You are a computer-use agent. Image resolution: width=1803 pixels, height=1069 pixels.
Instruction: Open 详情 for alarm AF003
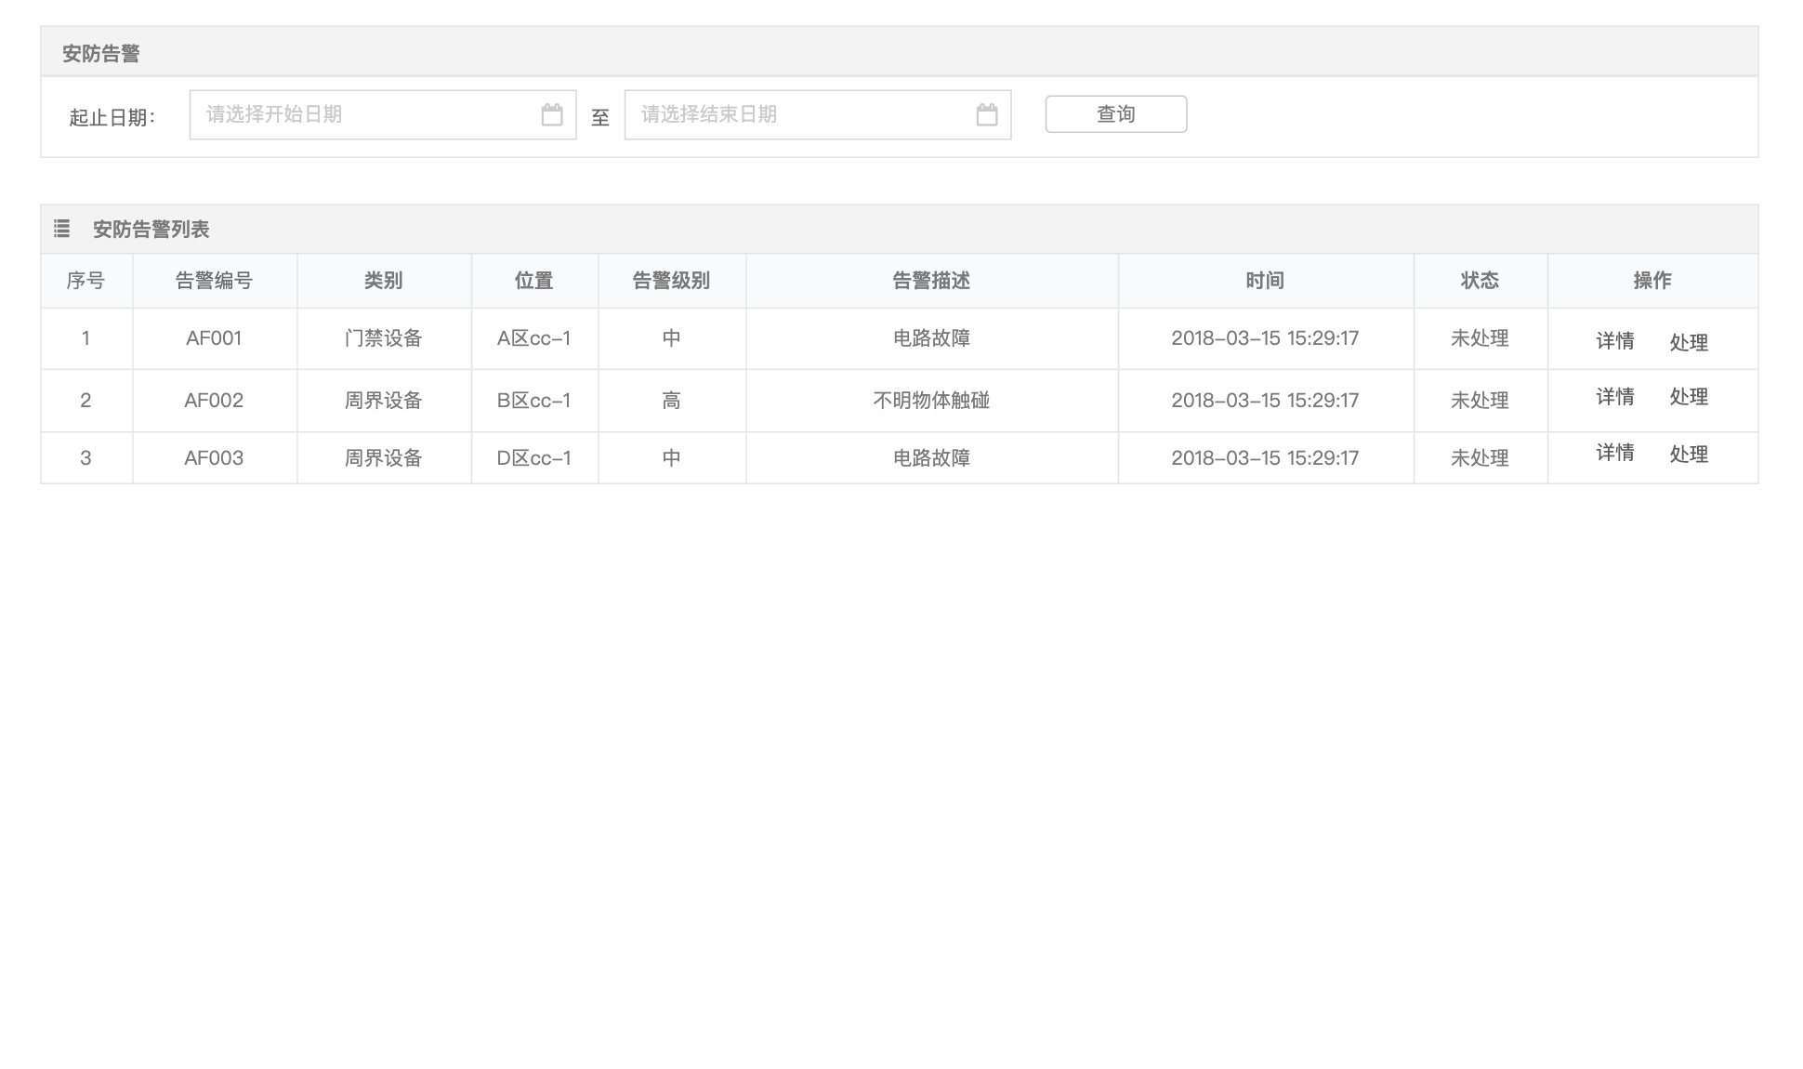pyautogui.click(x=1614, y=453)
